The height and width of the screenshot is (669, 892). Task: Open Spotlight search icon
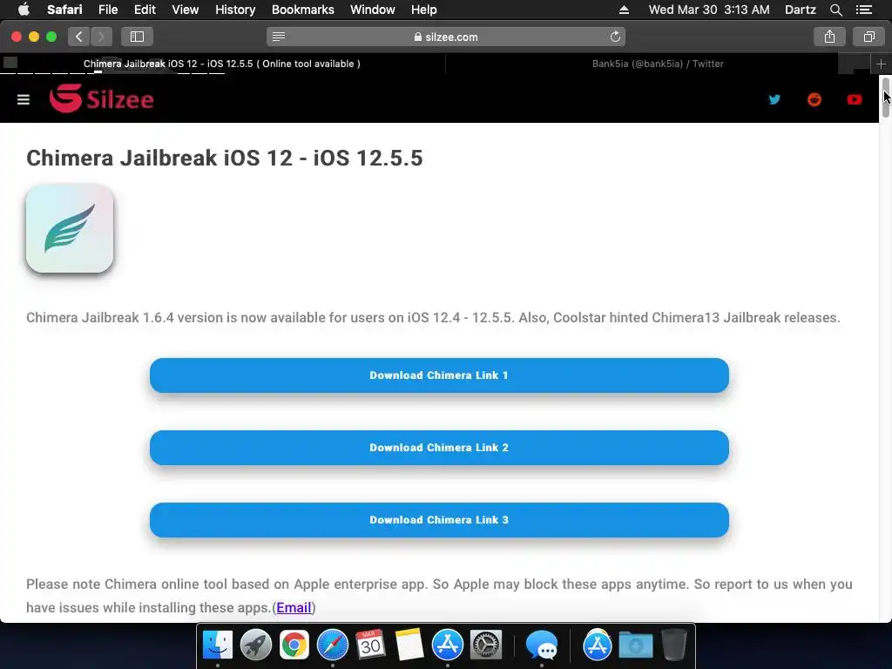point(835,10)
